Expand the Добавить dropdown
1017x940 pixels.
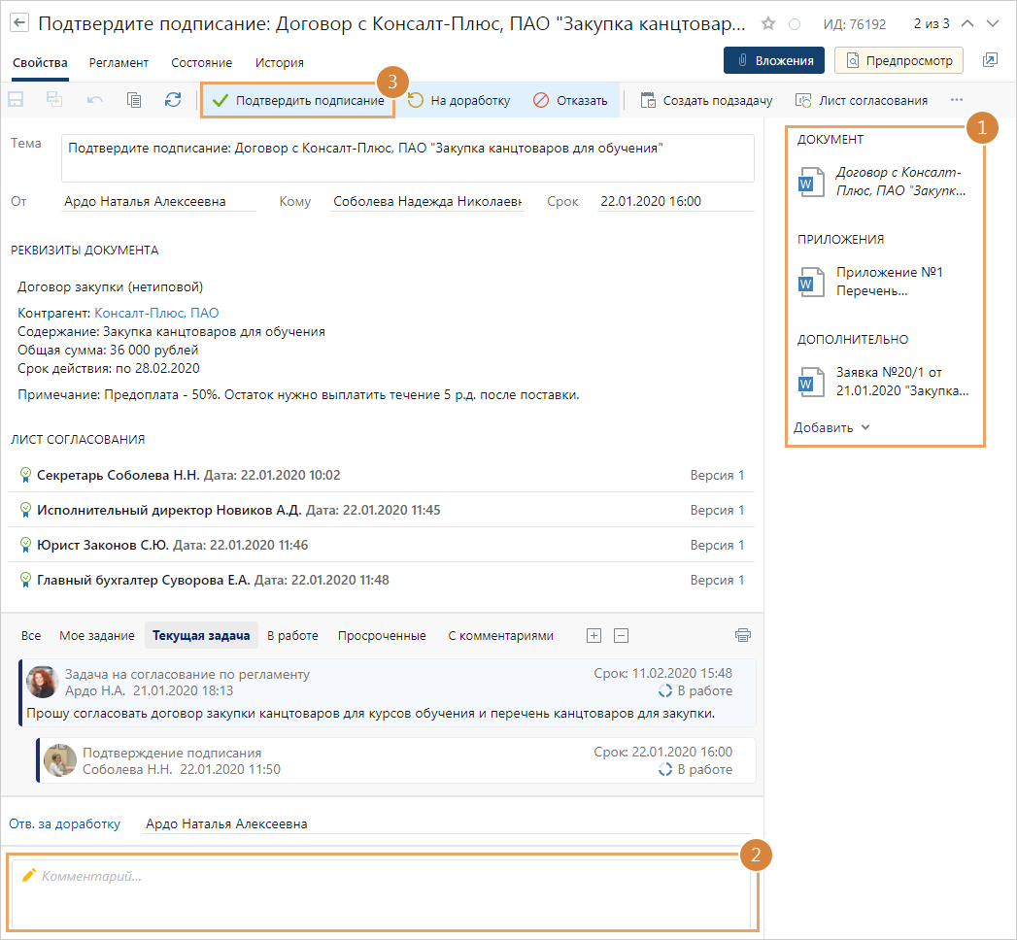point(831,427)
